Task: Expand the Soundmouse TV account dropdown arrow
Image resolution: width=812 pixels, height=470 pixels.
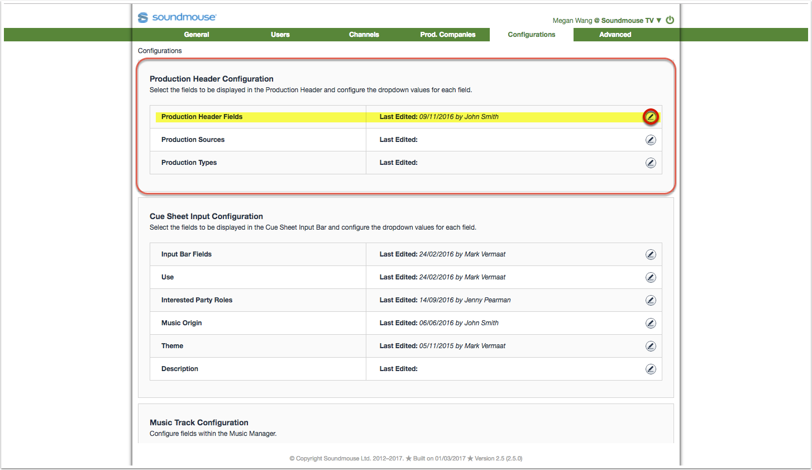Action: pyautogui.click(x=659, y=20)
